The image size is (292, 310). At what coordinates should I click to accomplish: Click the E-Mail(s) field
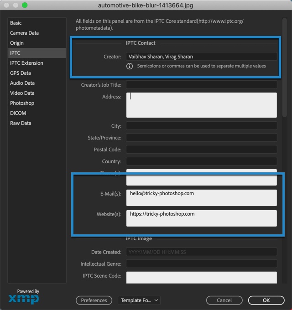(201, 198)
